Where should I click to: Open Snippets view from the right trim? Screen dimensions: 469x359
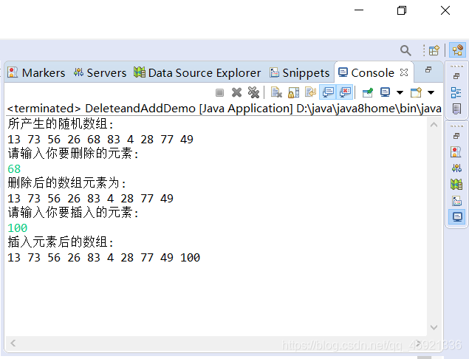[456, 200]
